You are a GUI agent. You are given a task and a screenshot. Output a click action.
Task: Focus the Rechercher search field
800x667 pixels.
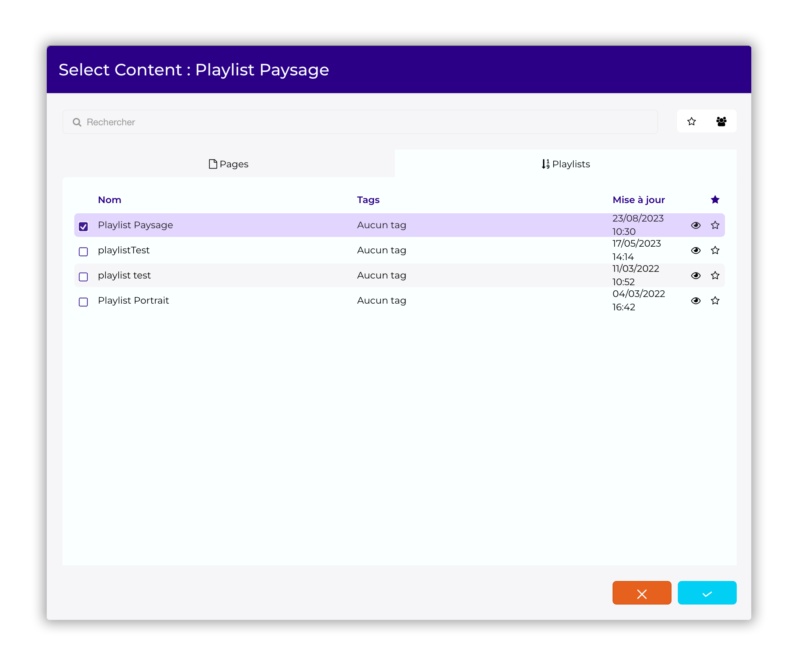pos(360,122)
